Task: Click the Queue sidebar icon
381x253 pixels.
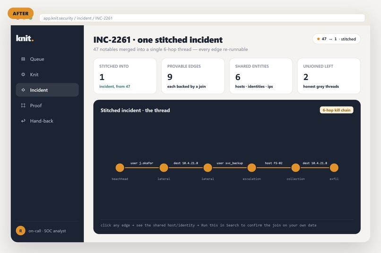Action: click(23, 59)
